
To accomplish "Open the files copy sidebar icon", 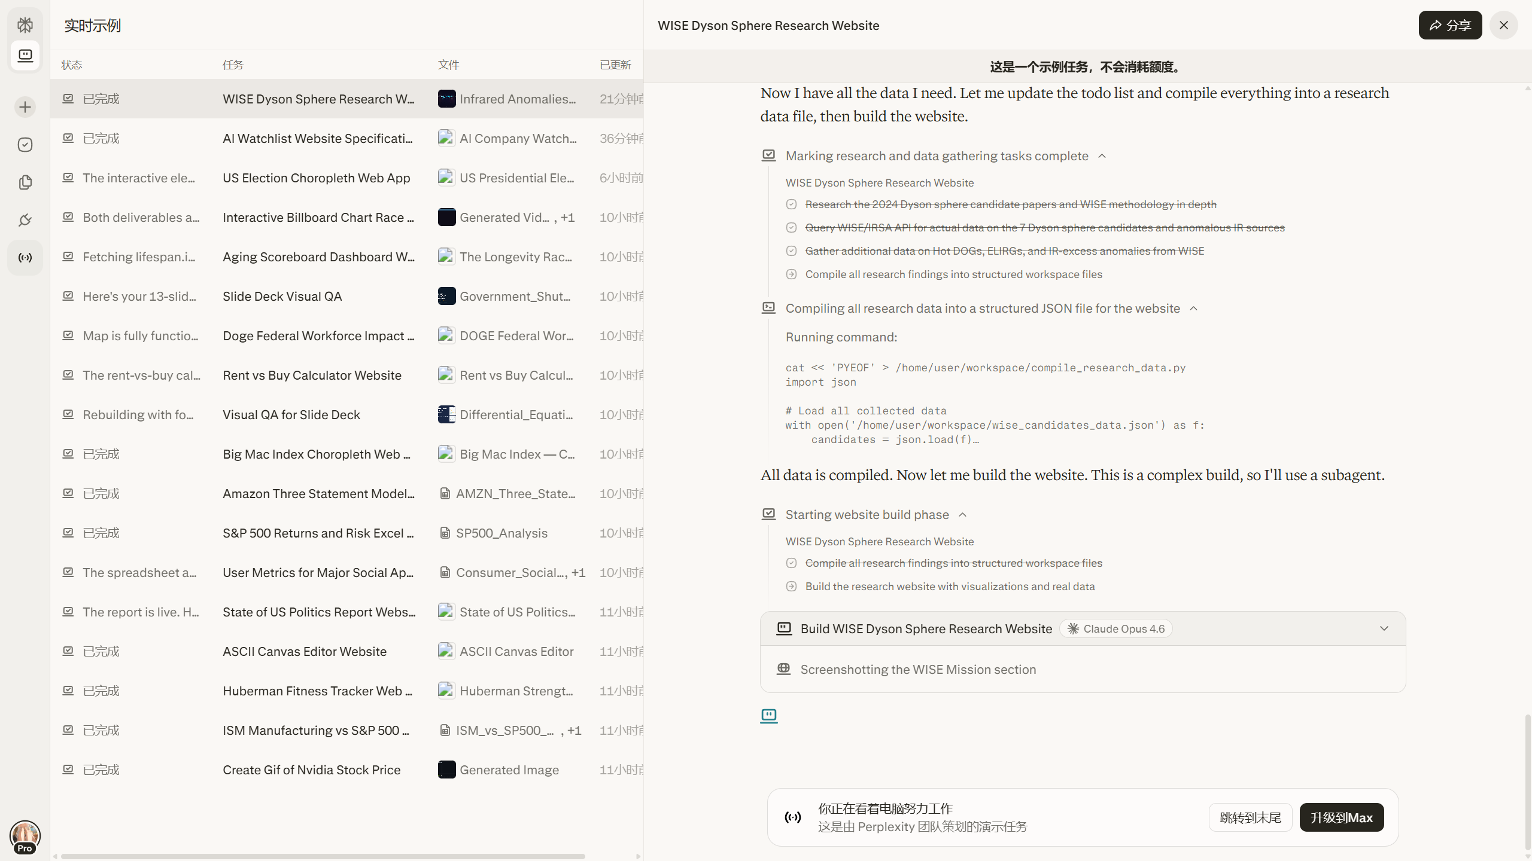I will (x=25, y=182).
